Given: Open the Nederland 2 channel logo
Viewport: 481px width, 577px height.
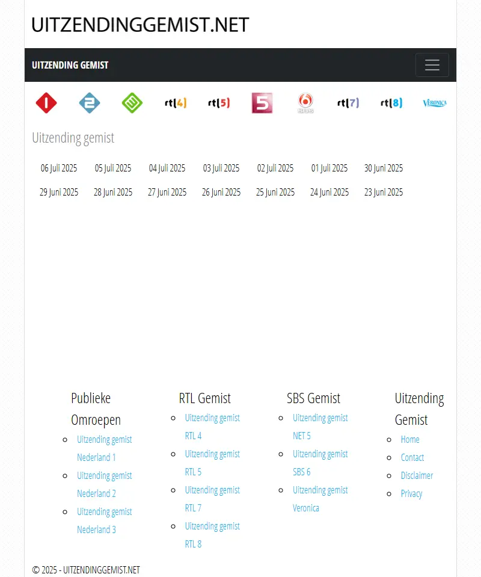Looking at the screenshot, I should [x=90, y=103].
